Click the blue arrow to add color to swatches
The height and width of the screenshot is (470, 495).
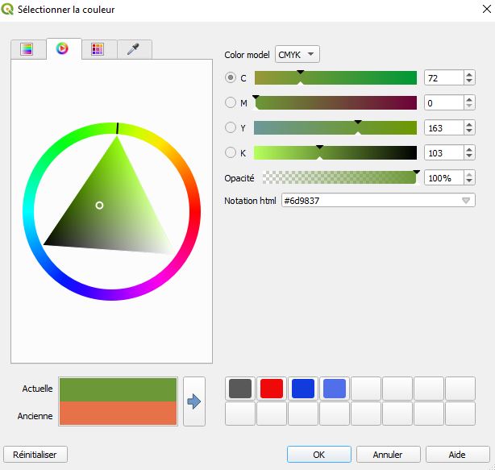[193, 401]
